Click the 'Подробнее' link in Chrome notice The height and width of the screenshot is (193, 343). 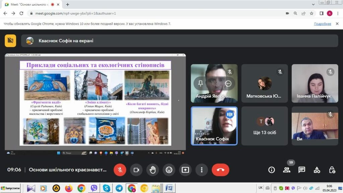point(322,24)
